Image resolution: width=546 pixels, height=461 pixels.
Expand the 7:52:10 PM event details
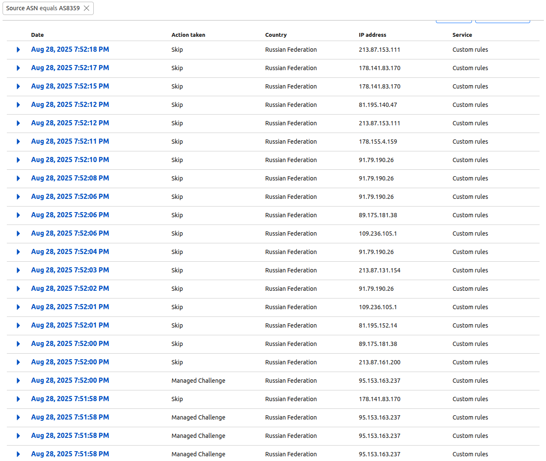[18, 160]
